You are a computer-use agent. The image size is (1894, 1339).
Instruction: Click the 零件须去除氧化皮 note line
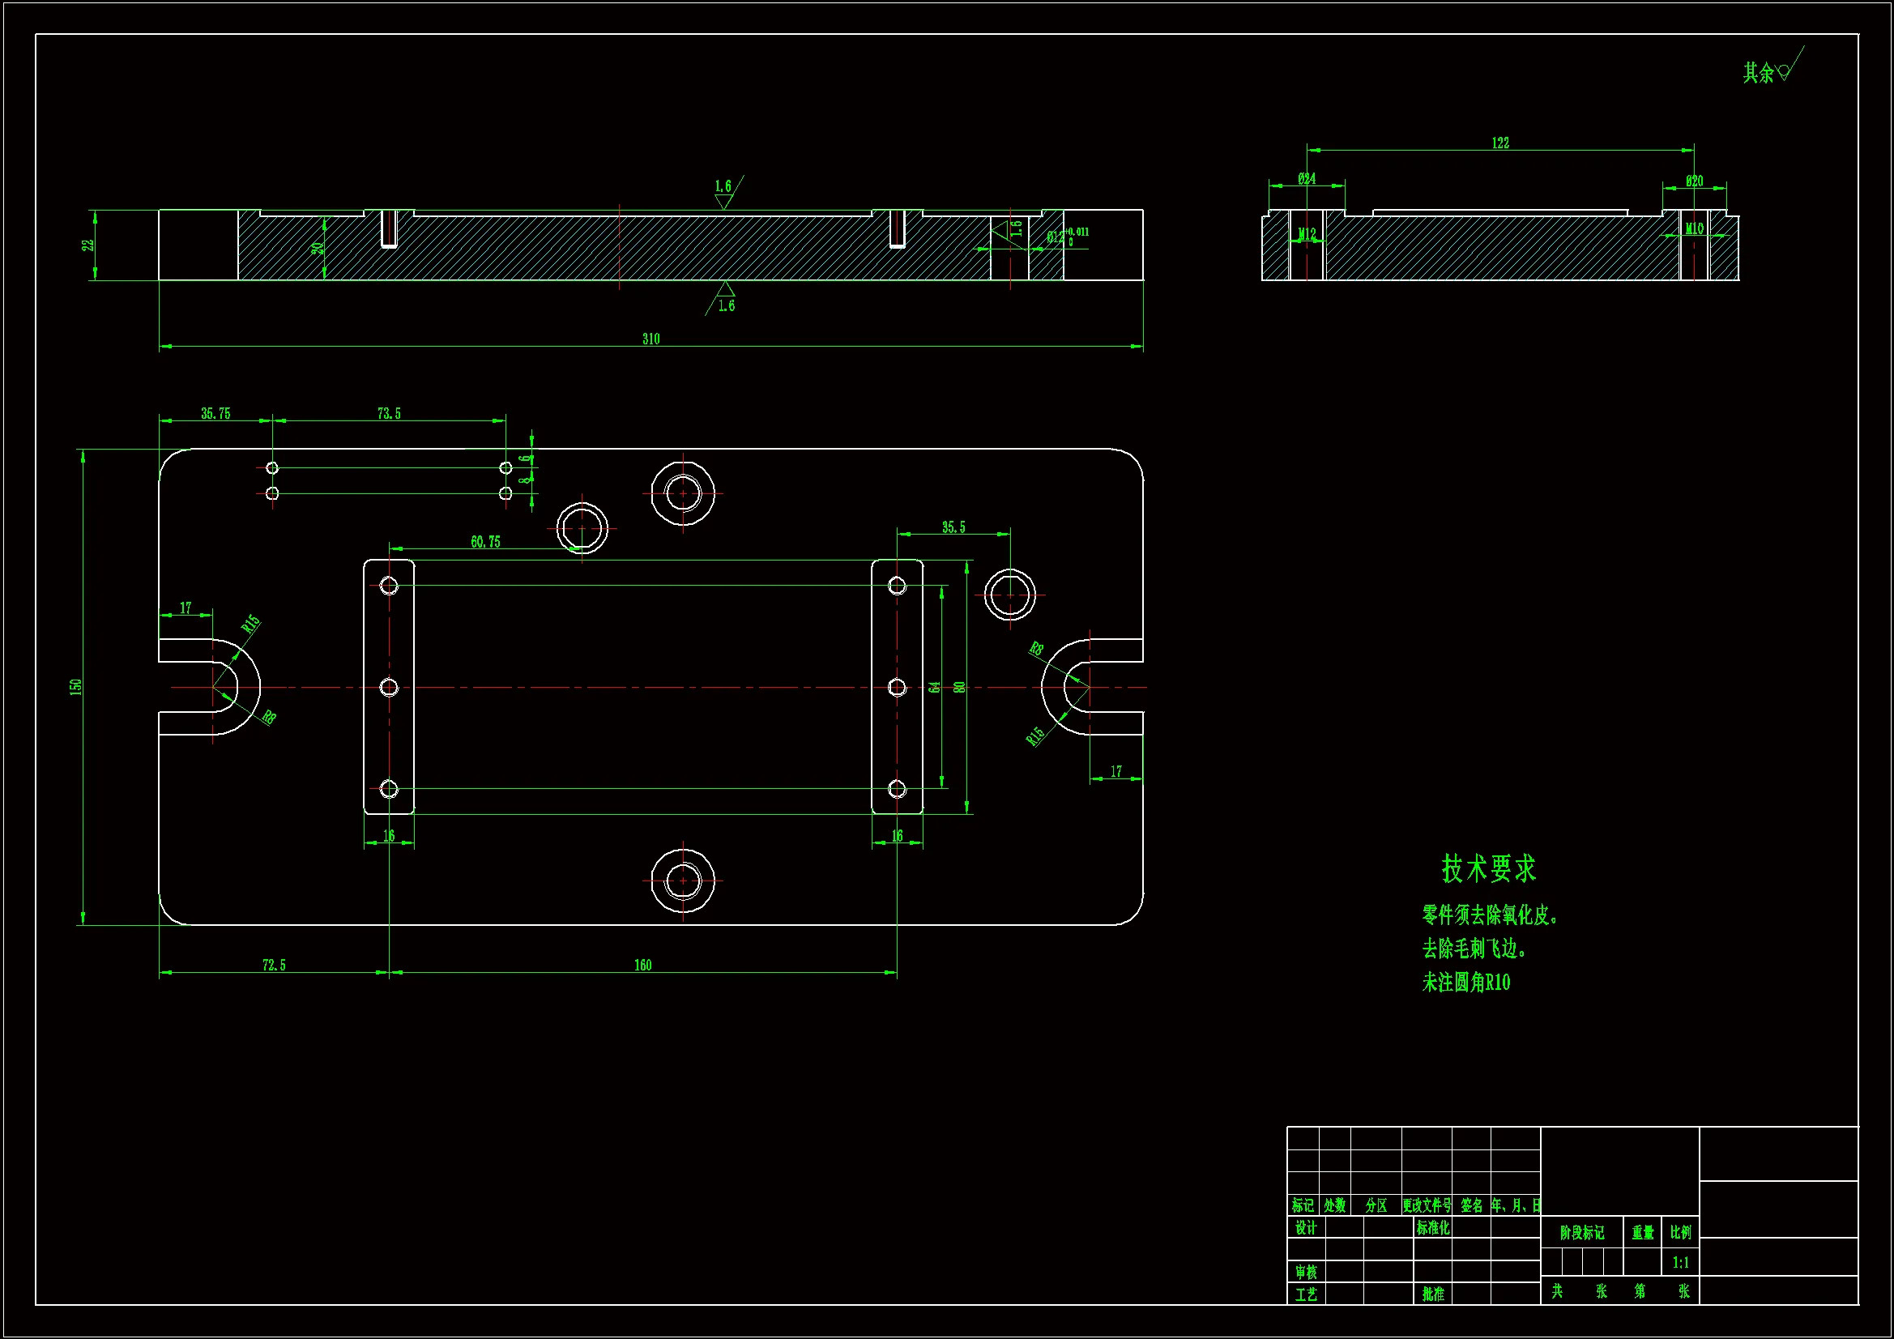tap(1488, 915)
